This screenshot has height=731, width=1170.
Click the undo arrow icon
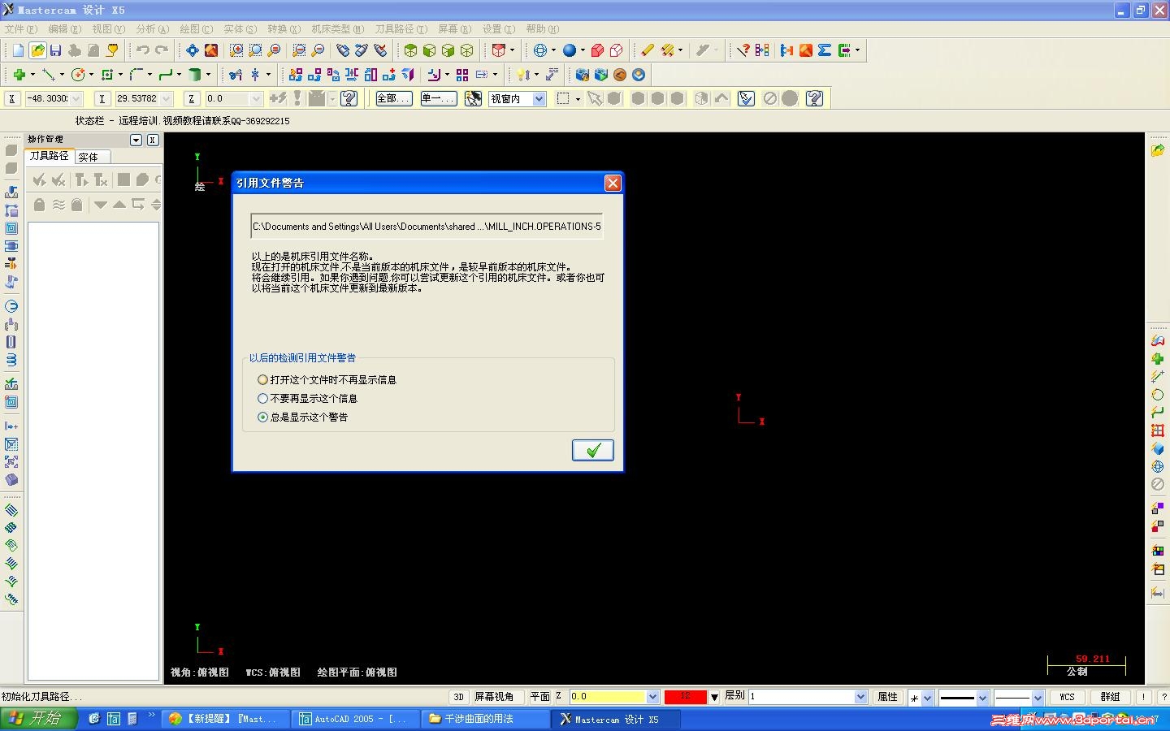(x=142, y=50)
